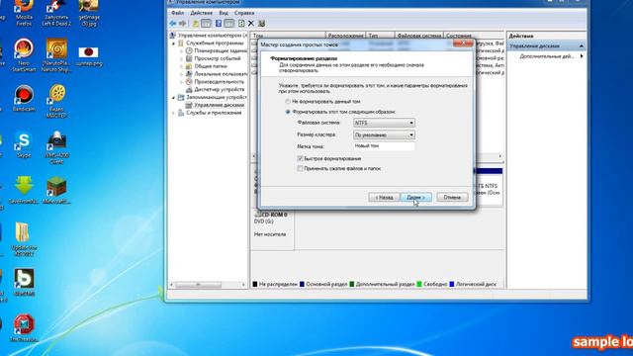Click the dark blue 'Основной раздел' legend swatch
The height and width of the screenshot is (356, 633).
[x=302, y=284]
